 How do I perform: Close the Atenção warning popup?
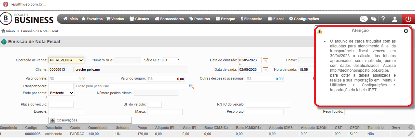[406, 31]
